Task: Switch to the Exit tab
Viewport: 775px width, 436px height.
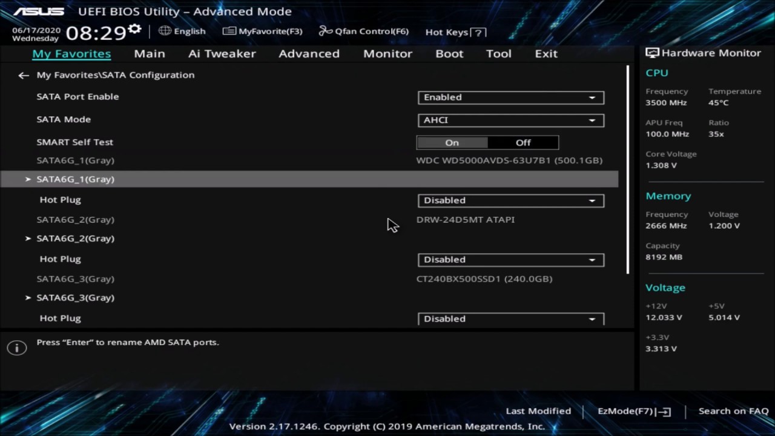Action: [x=546, y=54]
